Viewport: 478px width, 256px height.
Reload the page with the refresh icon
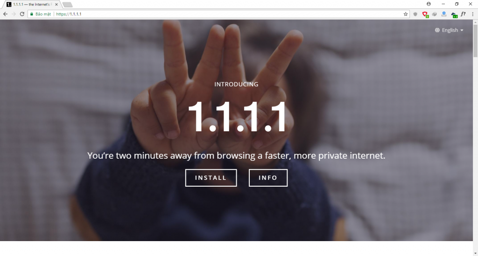point(22,14)
